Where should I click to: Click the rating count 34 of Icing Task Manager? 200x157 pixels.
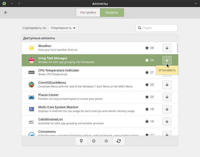tap(152, 60)
